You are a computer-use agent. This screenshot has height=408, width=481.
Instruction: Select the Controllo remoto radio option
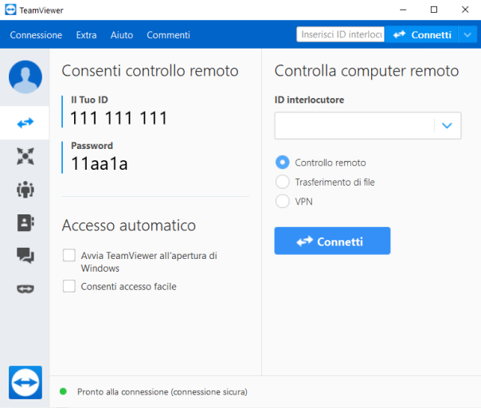click(282, 163)
